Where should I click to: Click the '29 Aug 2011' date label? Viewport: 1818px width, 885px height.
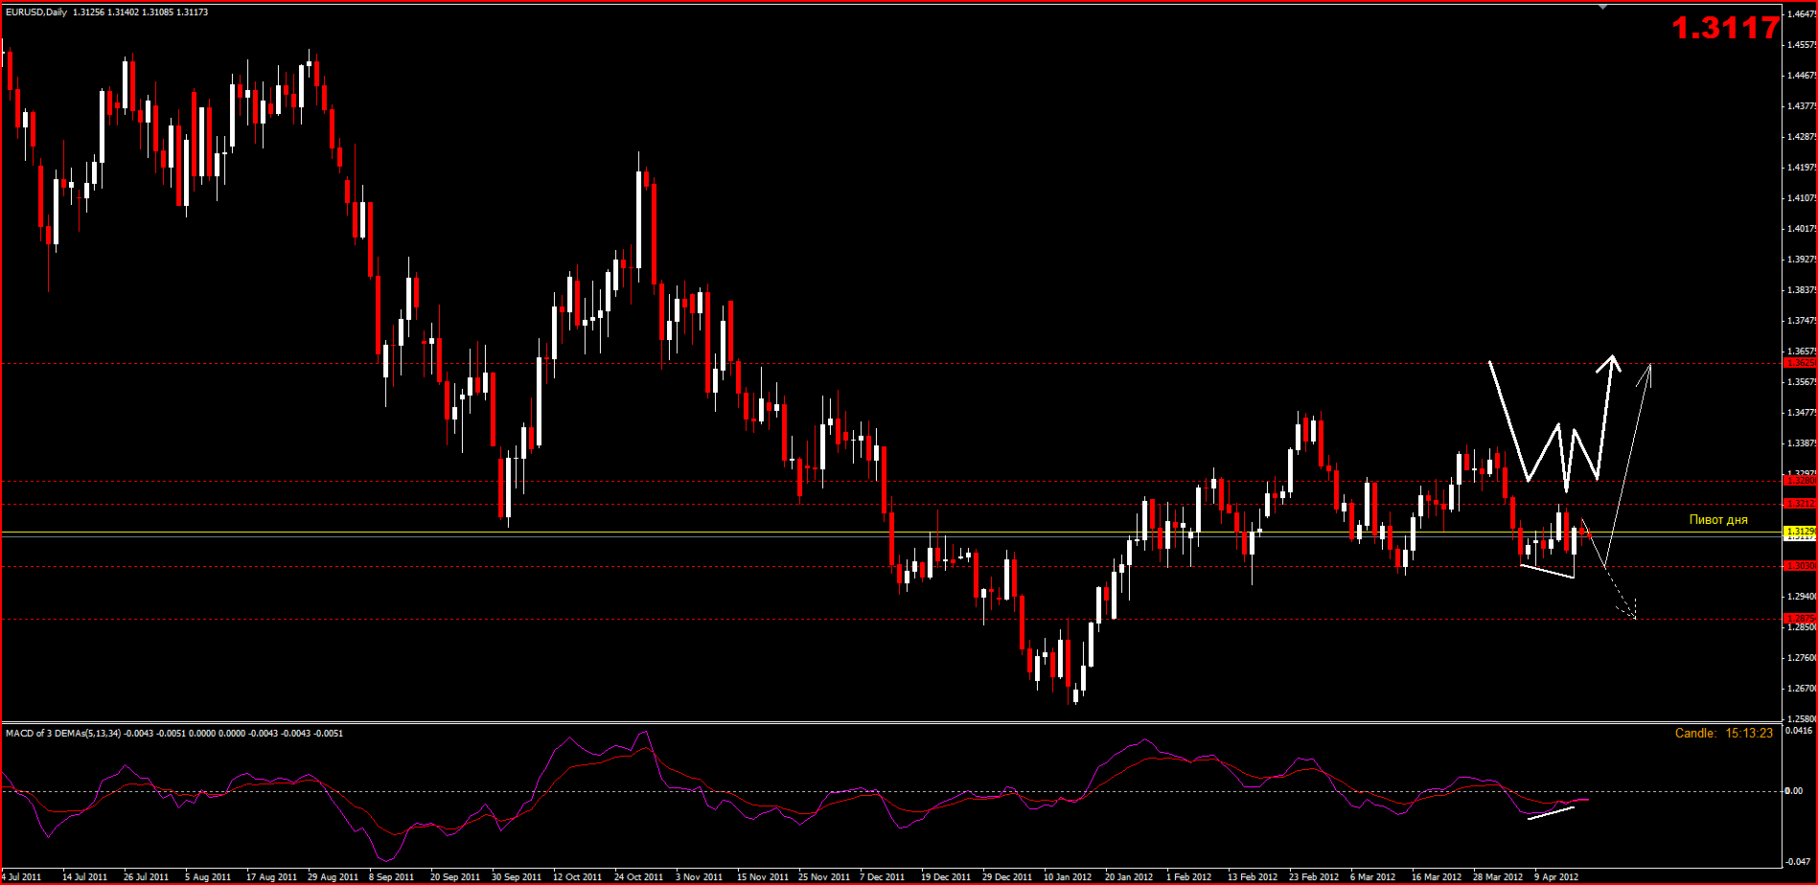333,877
